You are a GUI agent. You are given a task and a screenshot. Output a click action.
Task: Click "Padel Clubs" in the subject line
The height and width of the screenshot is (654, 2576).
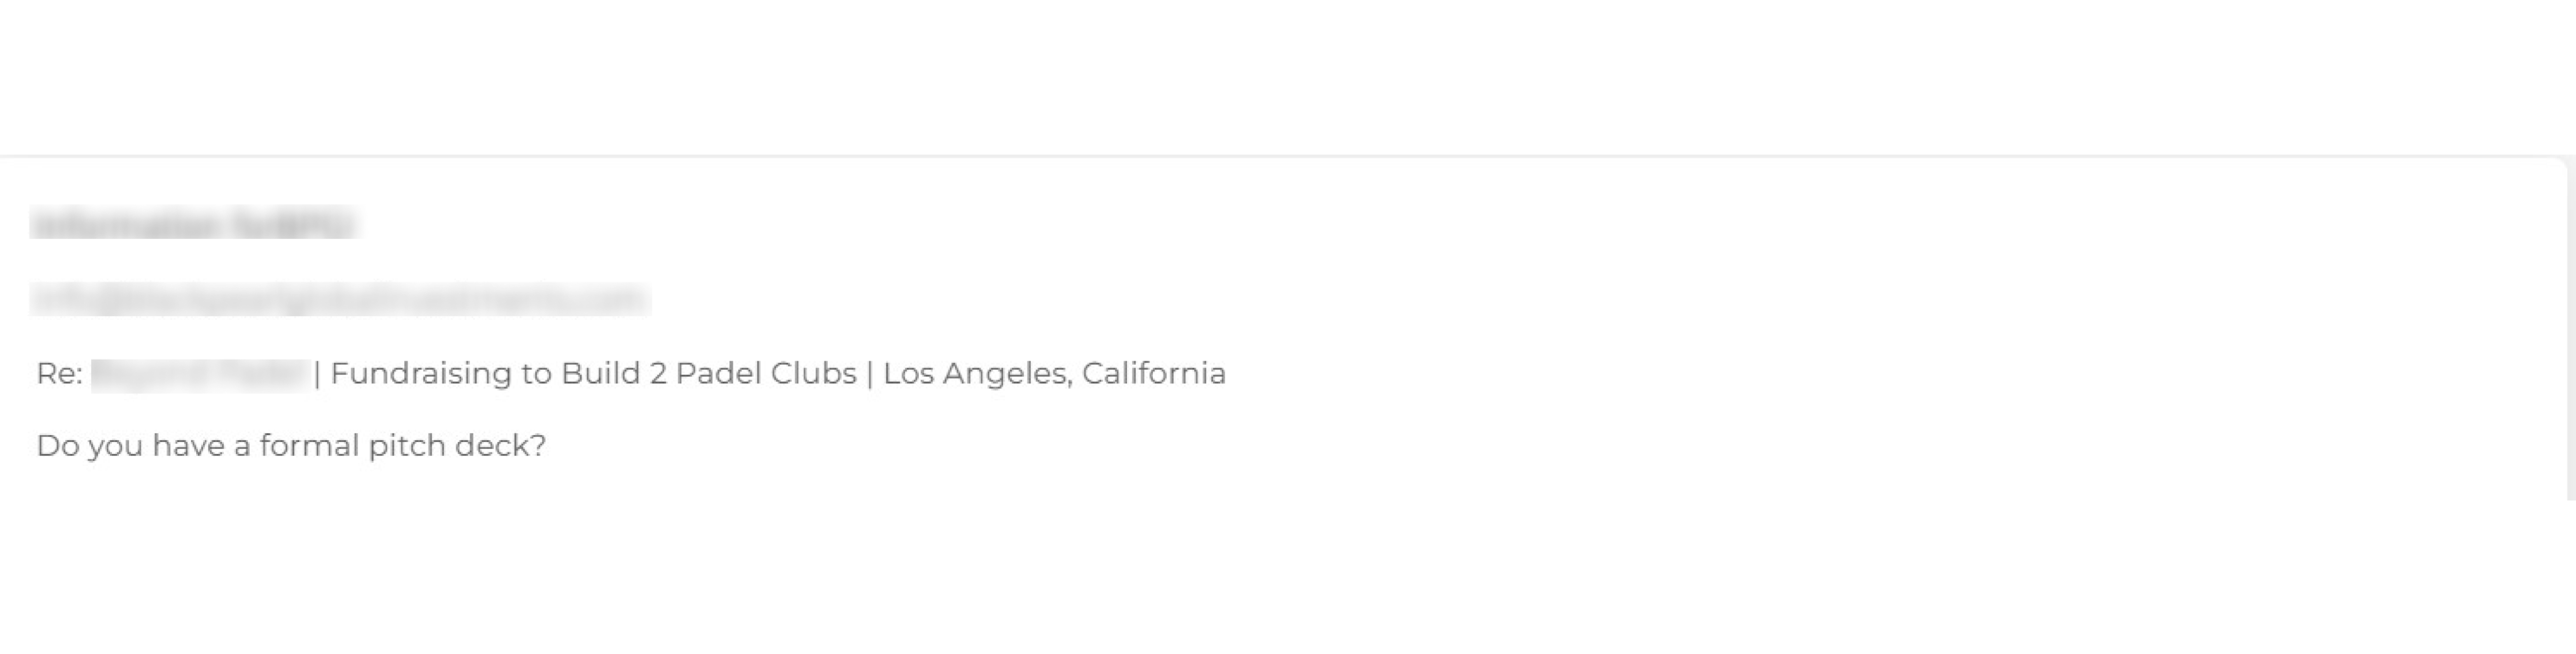tap(765, 374)
